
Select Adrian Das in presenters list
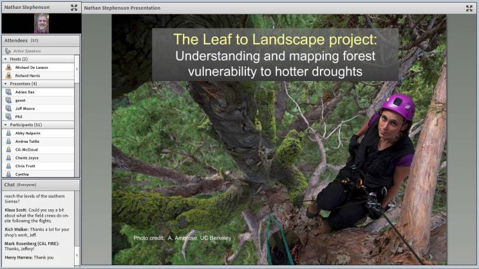pyautogui.click(x=38, y=92)
